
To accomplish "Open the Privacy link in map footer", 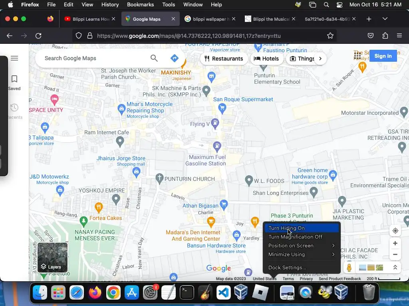I will coord(306,279).
